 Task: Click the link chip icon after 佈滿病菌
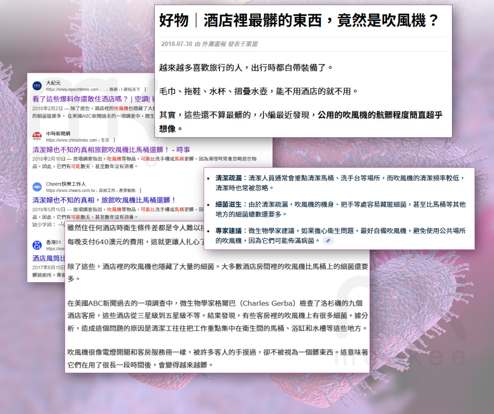328,241
